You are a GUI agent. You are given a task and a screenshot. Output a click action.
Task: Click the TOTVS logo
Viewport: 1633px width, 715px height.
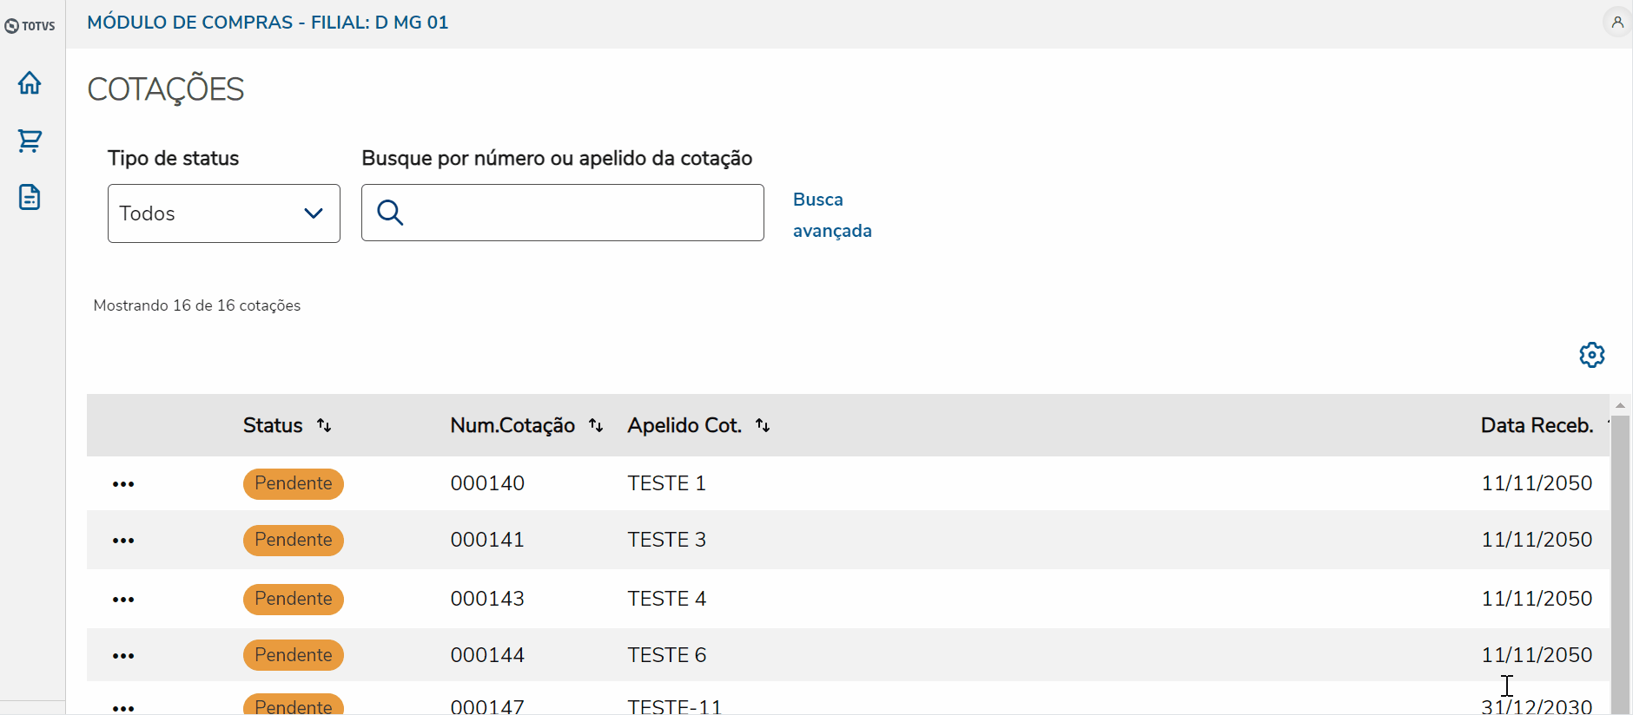[x=30, y=26]
